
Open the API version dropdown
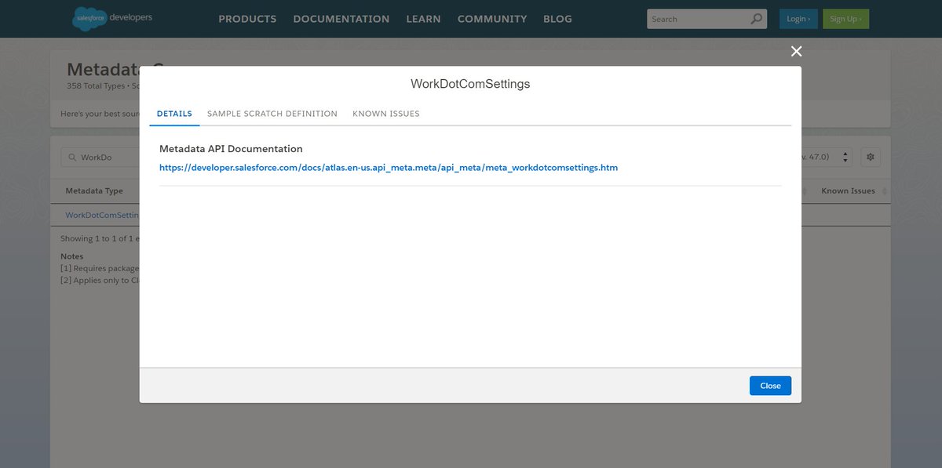pos(825,157)
